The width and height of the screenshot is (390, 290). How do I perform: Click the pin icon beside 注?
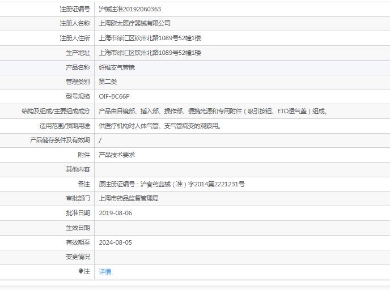80,271
